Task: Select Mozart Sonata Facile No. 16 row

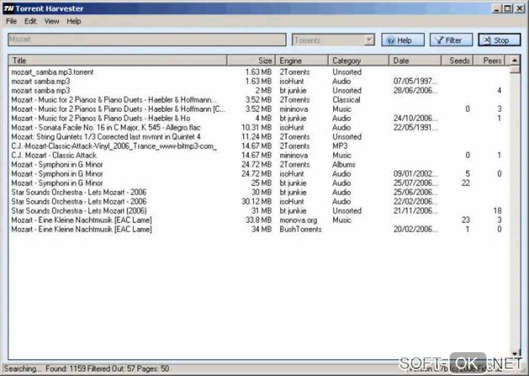Action: [x=258, y=127]
